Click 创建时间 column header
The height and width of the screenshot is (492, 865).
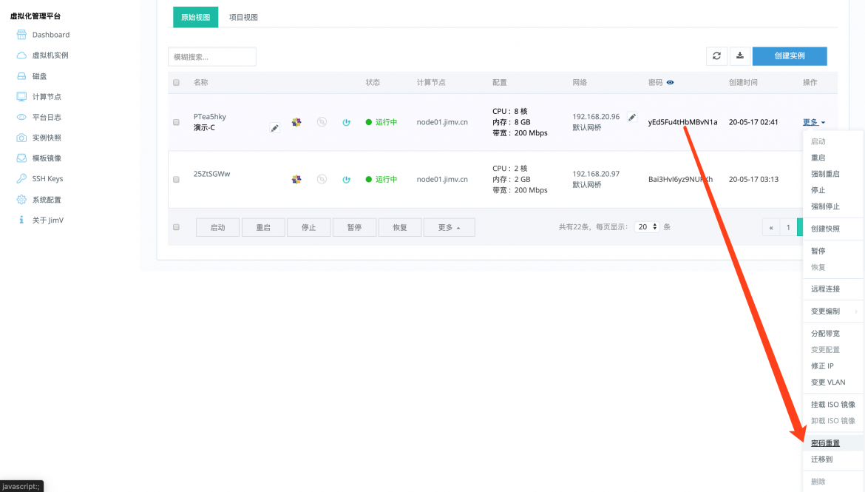743,82
